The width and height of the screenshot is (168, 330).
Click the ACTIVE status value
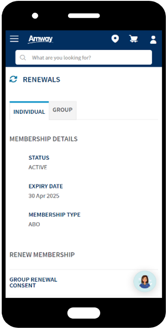(x=37, y=167)
